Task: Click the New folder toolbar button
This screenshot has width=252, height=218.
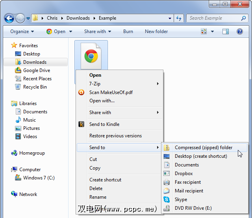Action: pyautogui.click(x=156, y=31)
